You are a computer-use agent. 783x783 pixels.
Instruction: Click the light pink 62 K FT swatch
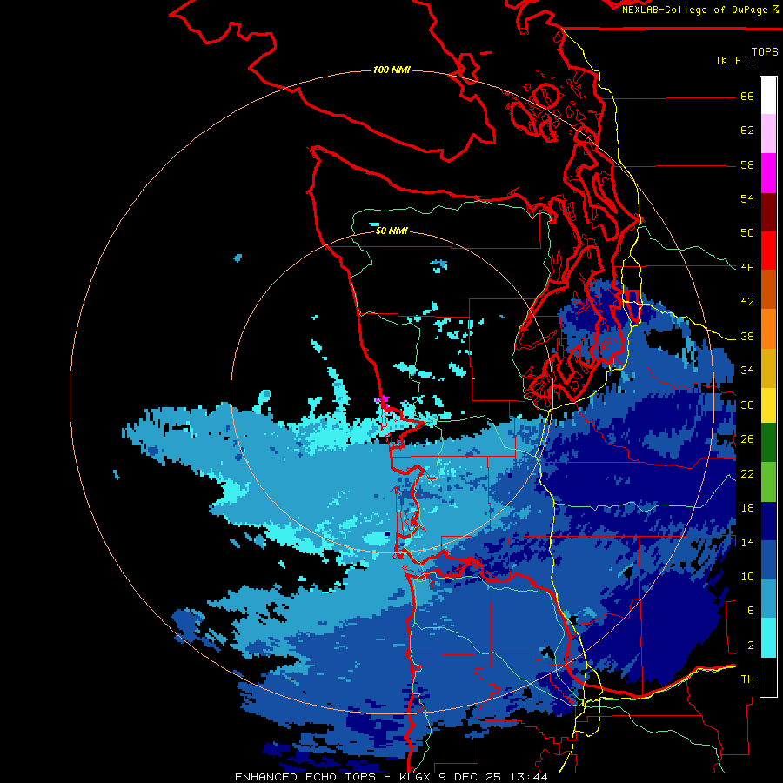[768, 133]
